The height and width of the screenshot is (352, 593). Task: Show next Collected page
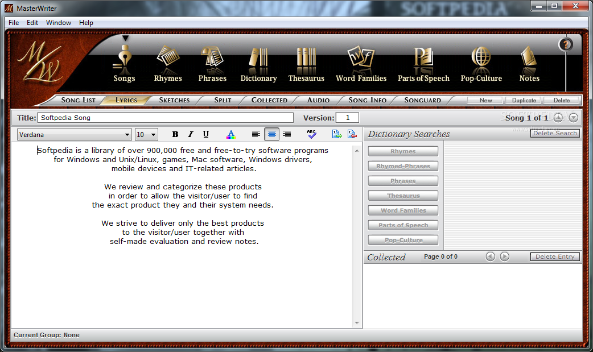click(504, 256)
